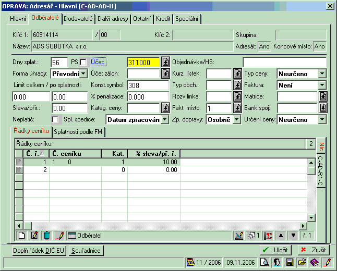Open lookup next to Bank.spoj
This screenshot has width=337, height=271.
(x=323, y=108)
